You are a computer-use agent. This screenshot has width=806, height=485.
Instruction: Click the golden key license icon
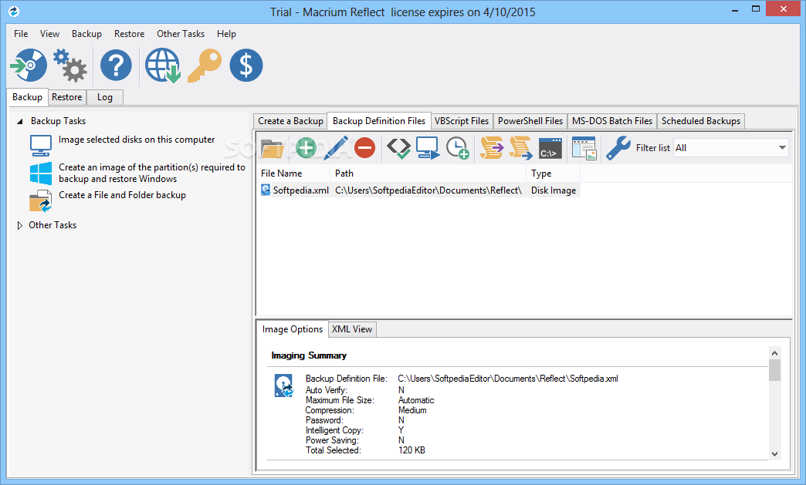204,66
